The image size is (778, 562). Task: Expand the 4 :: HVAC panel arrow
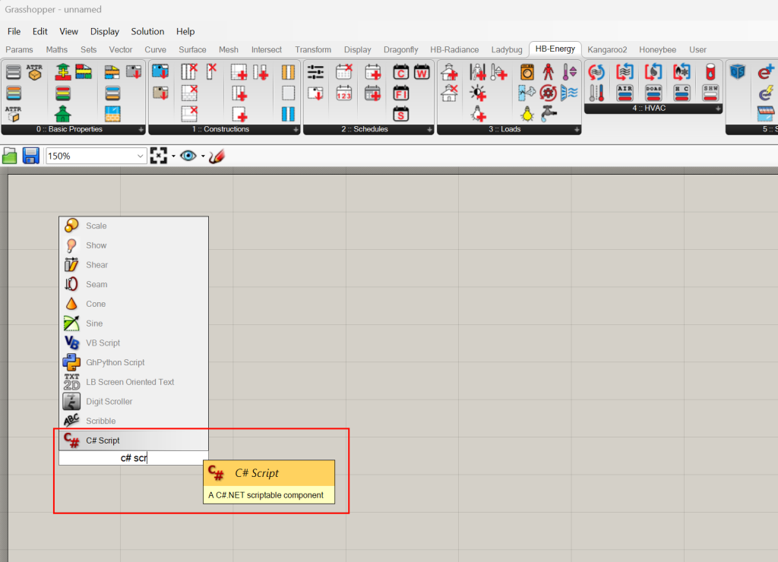coord(717,109)
